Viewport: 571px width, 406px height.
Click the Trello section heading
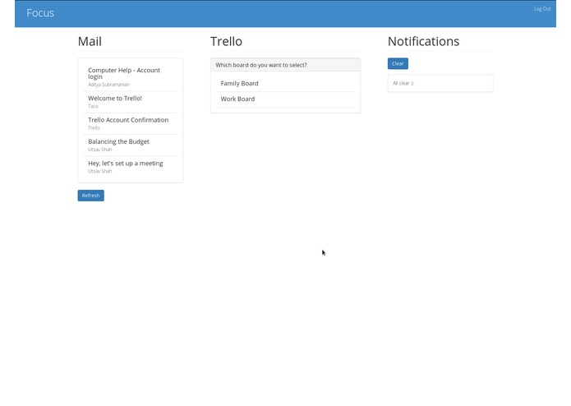[226, 42]
